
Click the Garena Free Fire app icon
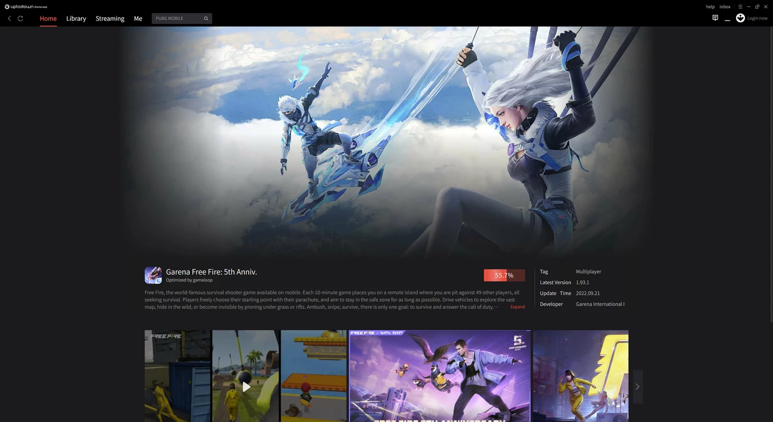click(x=153, y=275)
